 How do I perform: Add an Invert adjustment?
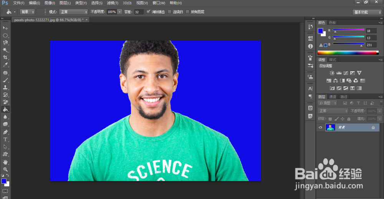332,88
